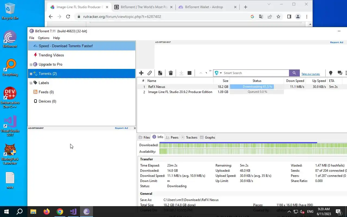Sort by Up Speed column header

pos(317,81)
